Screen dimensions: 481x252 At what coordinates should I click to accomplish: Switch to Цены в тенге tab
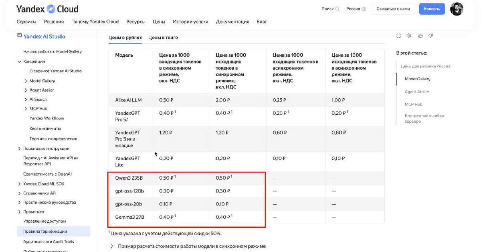coord(163,37)
